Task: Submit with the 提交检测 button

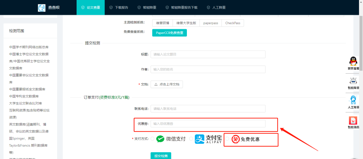Action: (161, 156)
